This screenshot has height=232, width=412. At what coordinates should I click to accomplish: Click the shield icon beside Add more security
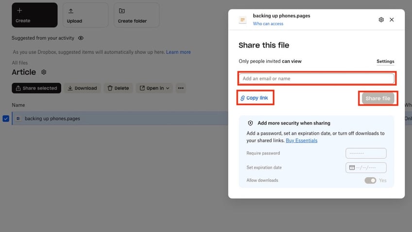pyautogui.click(x=250, y=123)
